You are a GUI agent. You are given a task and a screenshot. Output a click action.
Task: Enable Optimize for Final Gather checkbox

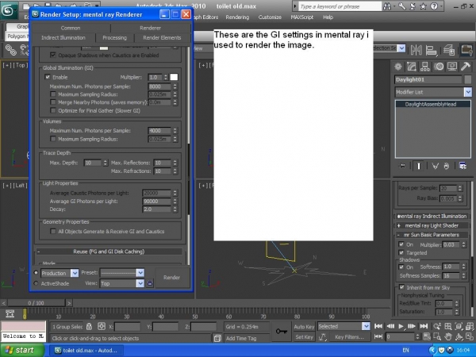coord(53,110)
